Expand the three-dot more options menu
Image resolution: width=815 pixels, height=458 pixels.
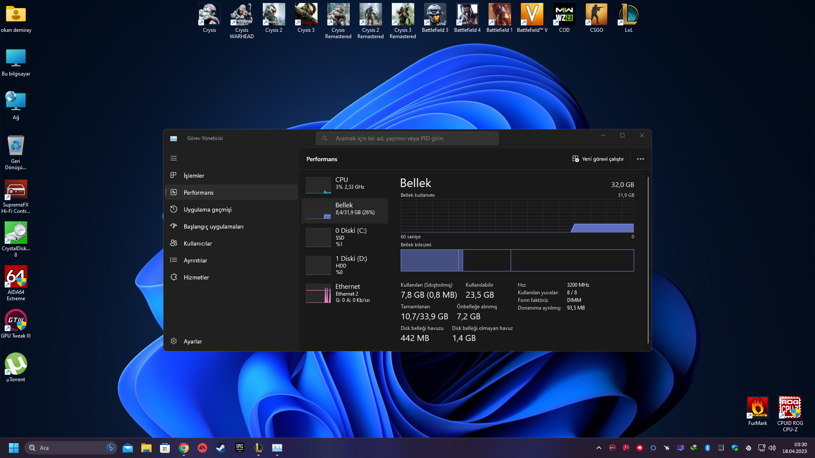[x=640, y=159]
